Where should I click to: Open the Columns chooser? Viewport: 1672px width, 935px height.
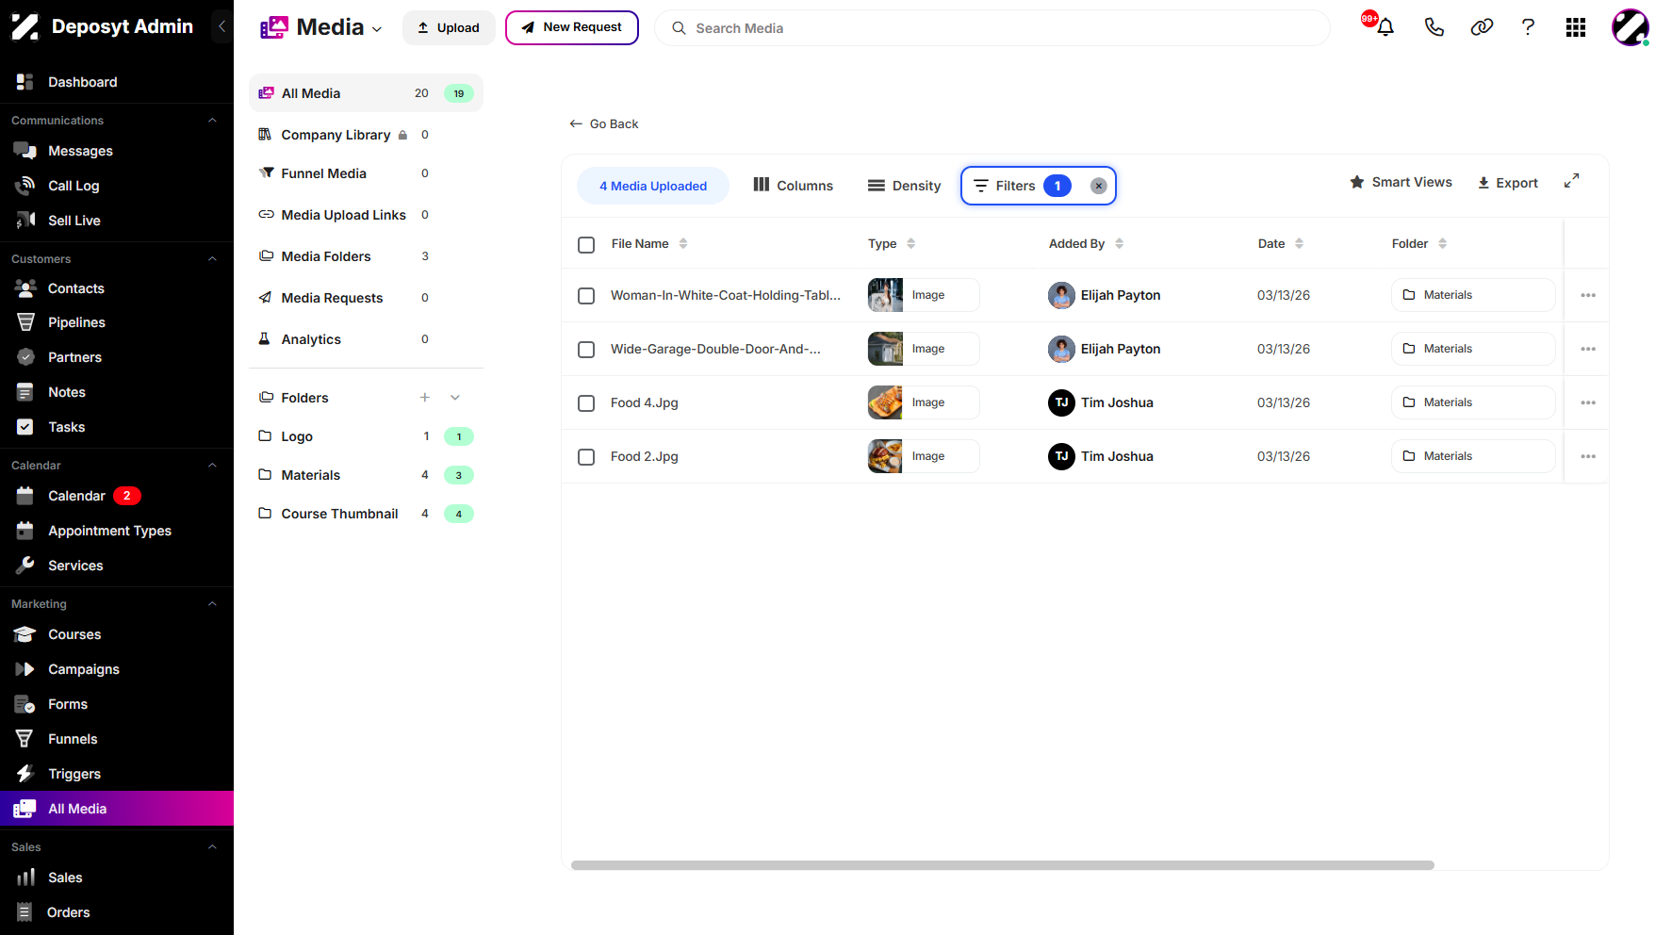793,186
